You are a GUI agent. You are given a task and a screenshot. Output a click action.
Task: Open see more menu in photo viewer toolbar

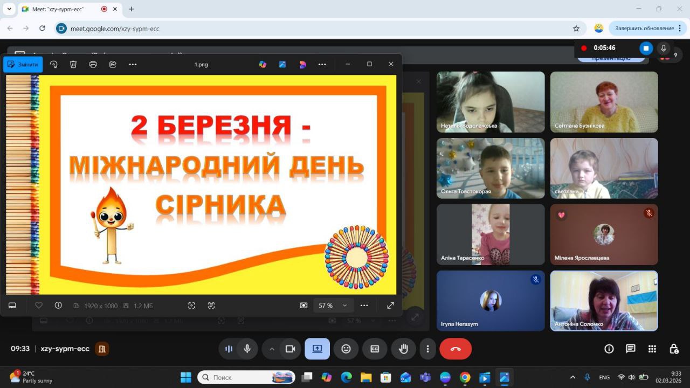pyautogui.click(x=133, y=64)
